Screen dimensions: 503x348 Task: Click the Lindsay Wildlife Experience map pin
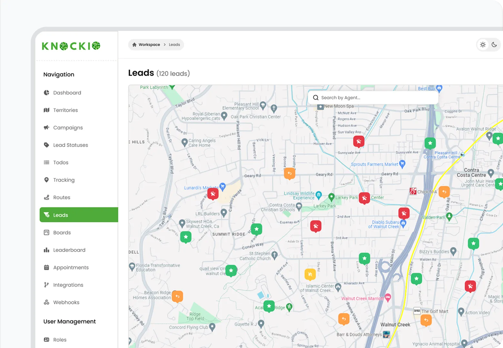(319, 195)
